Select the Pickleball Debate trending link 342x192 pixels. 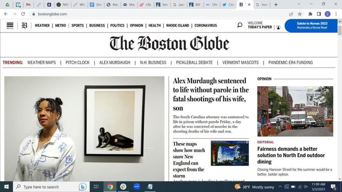pyautogui.click(x=194, y=62)
